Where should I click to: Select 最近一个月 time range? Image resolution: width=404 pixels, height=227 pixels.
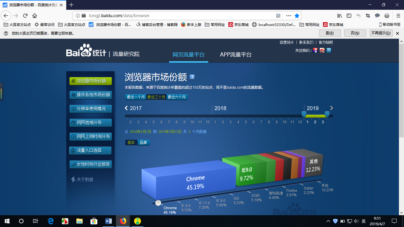point(136,97)
